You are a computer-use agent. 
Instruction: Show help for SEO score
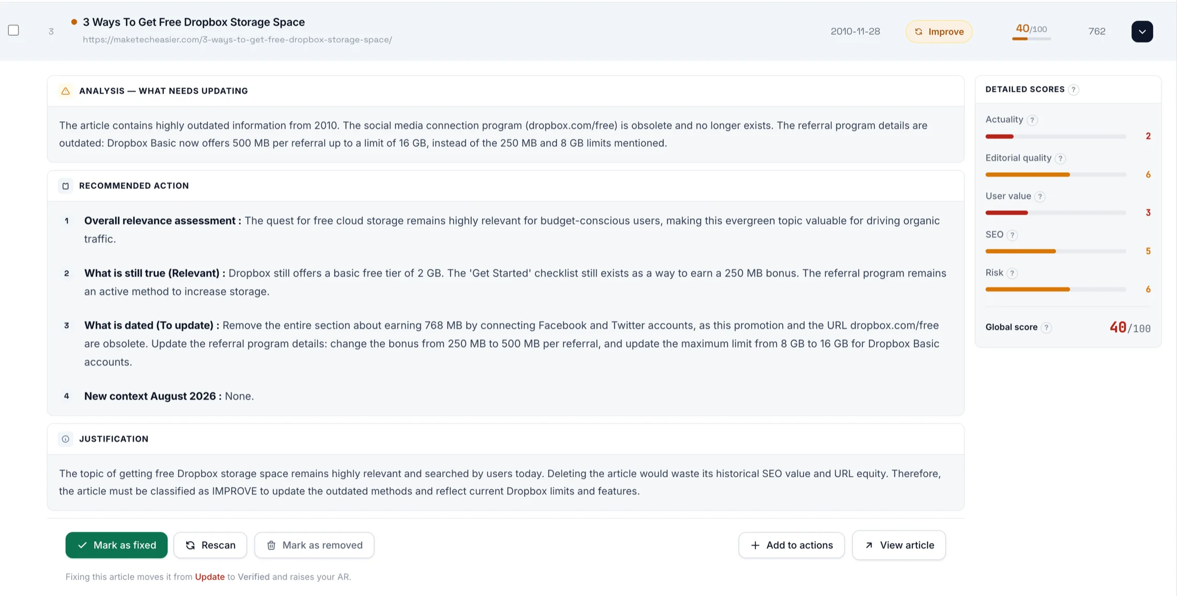point(1012,235)
